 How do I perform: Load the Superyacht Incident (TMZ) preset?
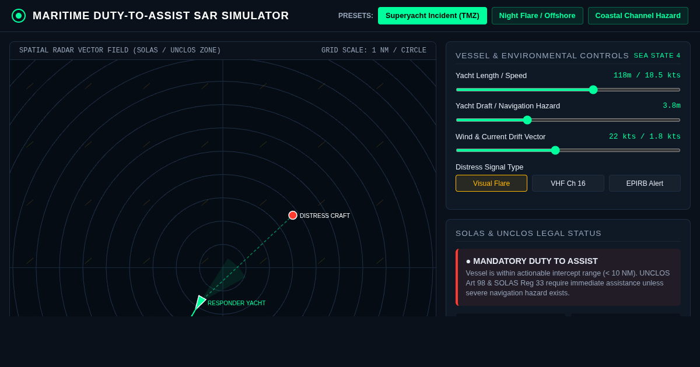[432, 16]
